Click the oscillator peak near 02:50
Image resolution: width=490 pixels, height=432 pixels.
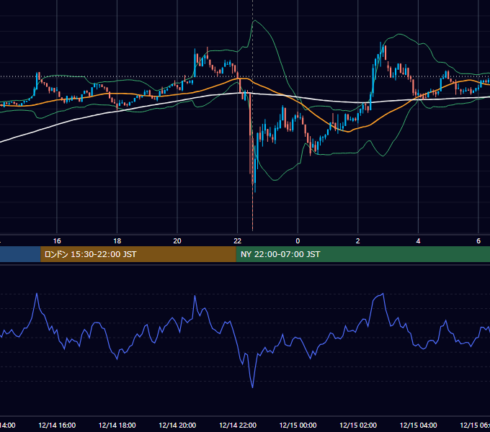pos(383,294)
